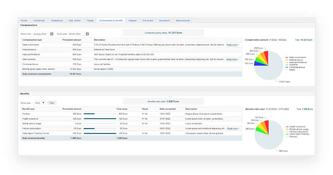Open the Show year 2022 dropdown
333x175 pixels.
pyautogui.click(x=39, y=103)
